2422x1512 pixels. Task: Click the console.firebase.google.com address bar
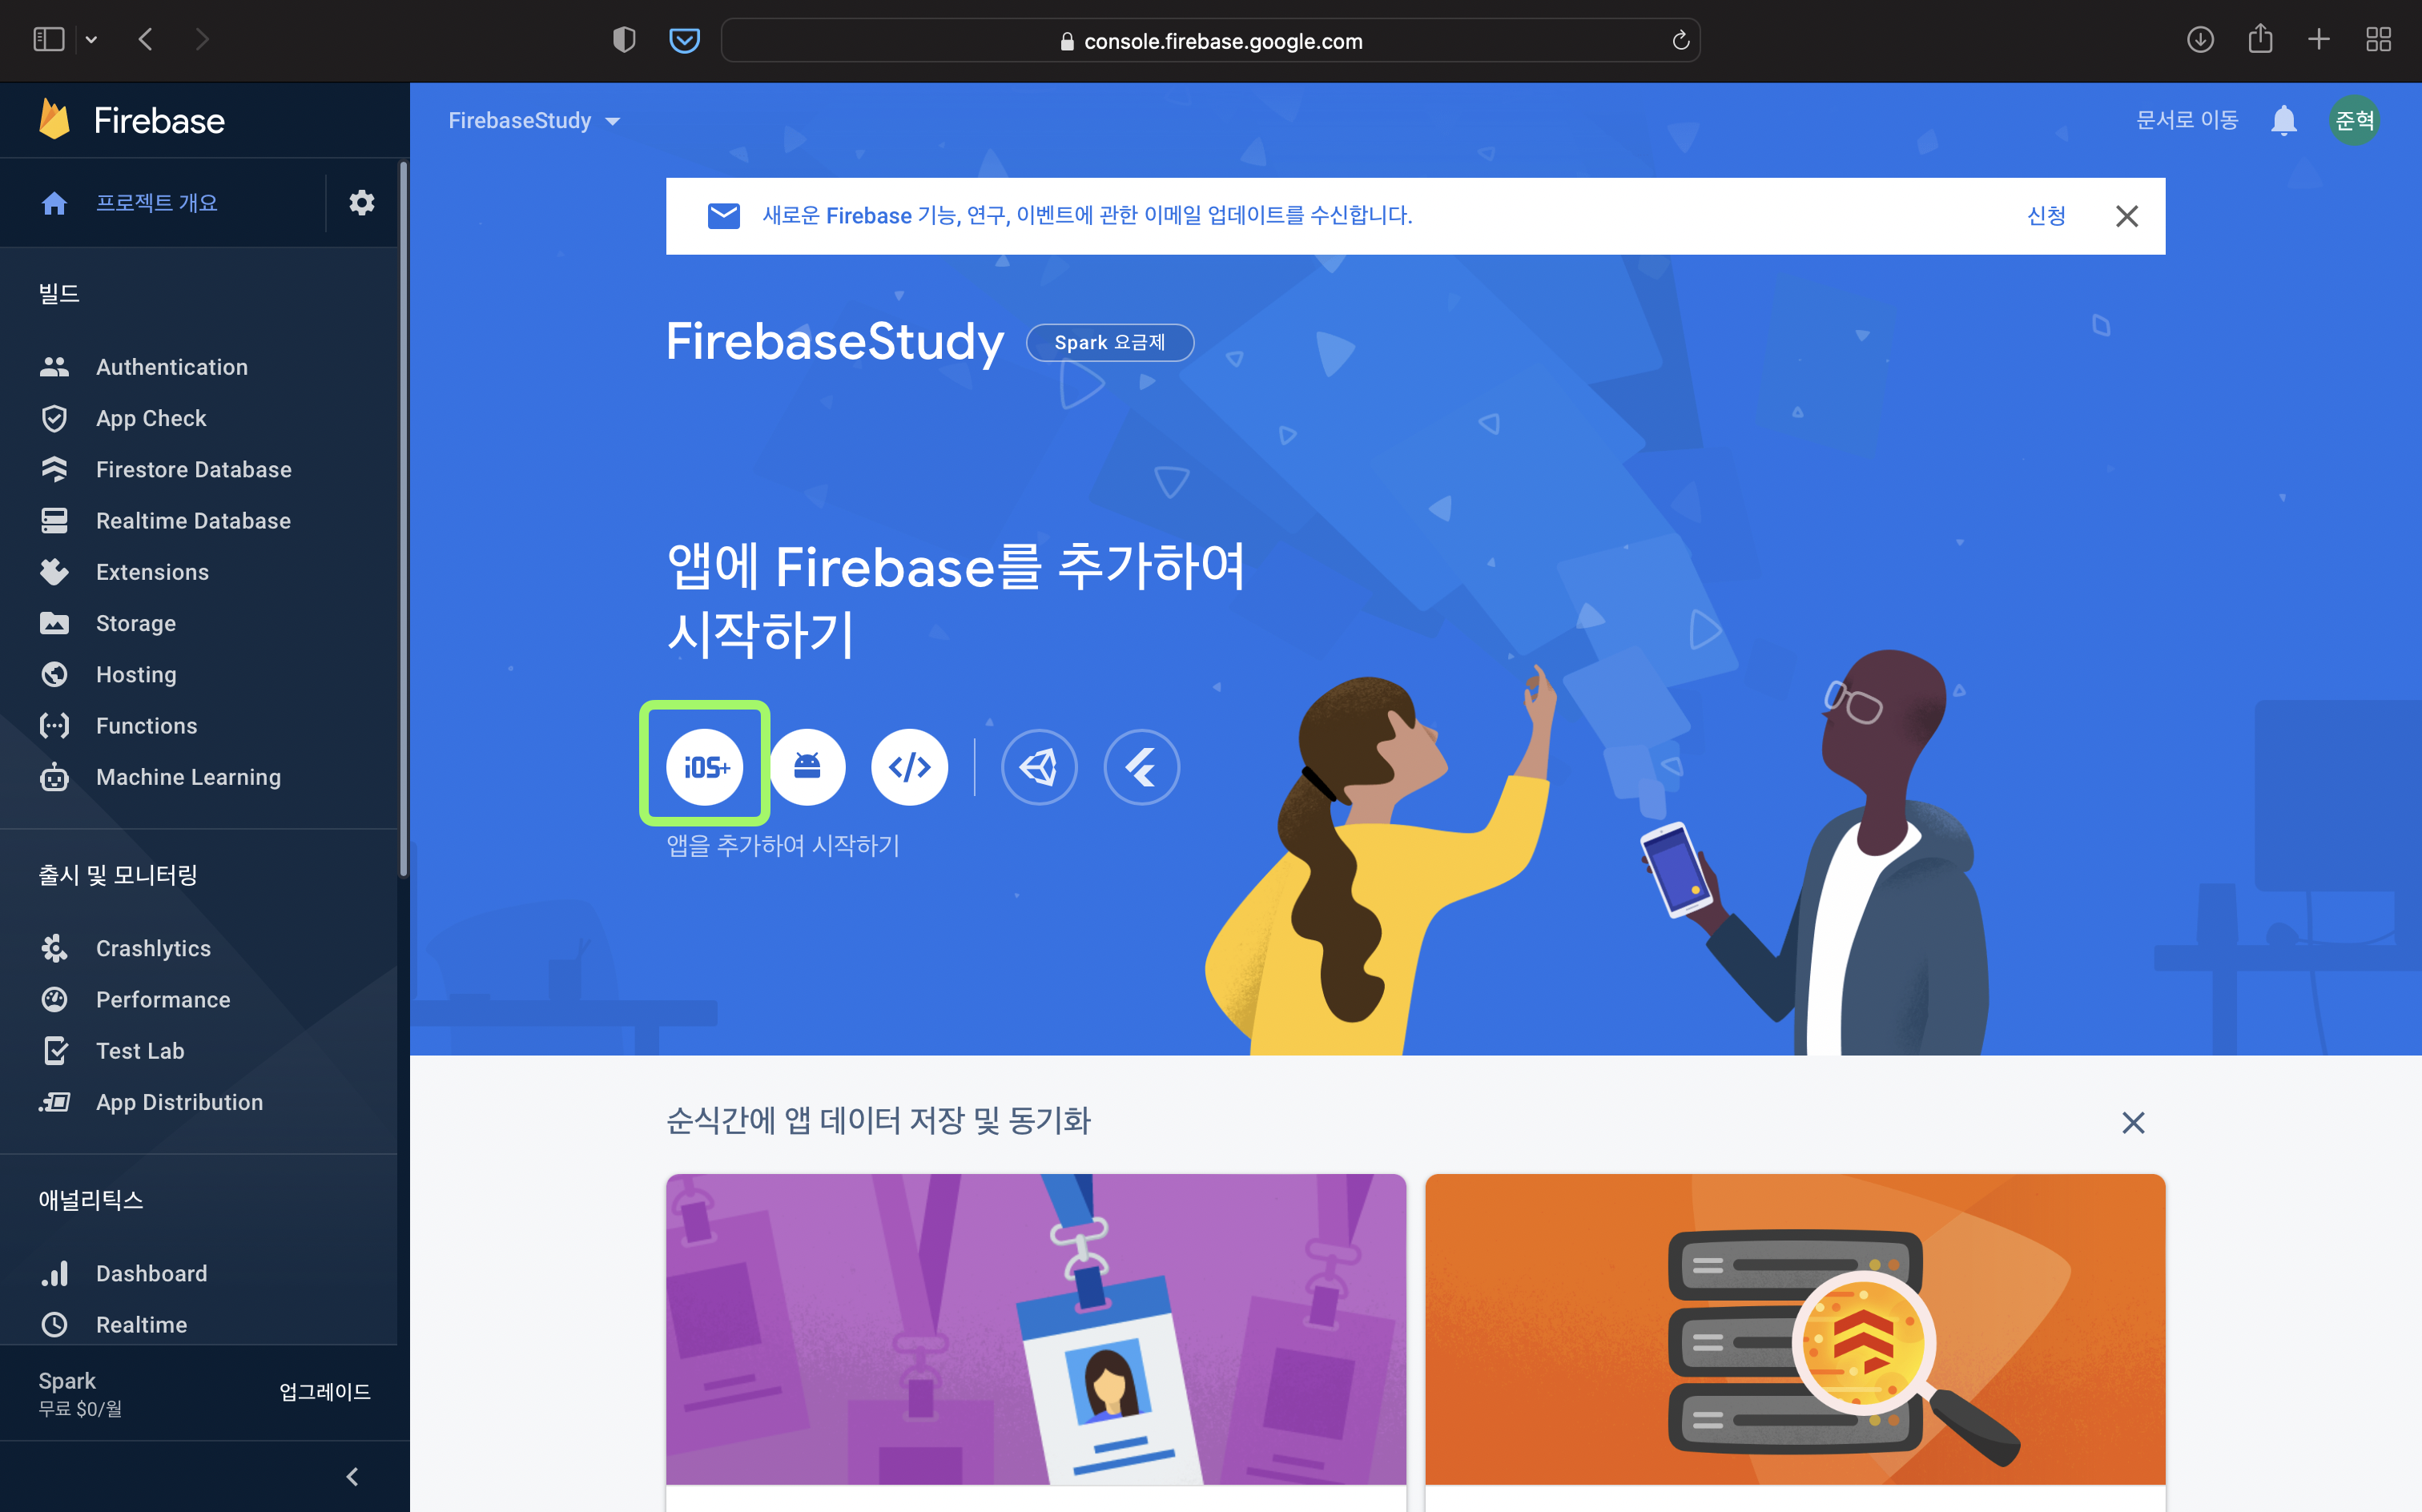coord(1210,40)
